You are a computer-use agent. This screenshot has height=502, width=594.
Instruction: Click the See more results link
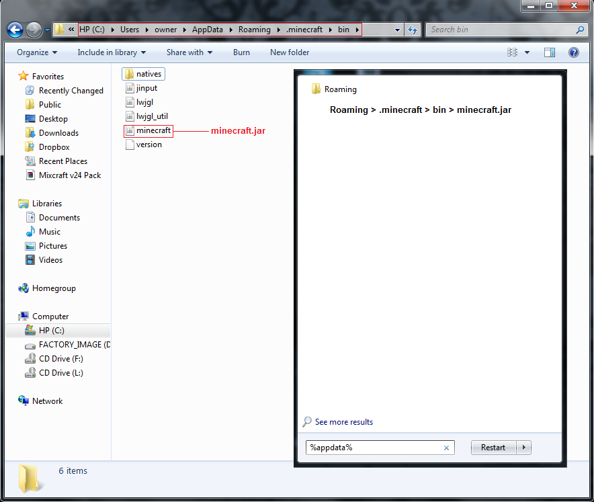[343, 421]
